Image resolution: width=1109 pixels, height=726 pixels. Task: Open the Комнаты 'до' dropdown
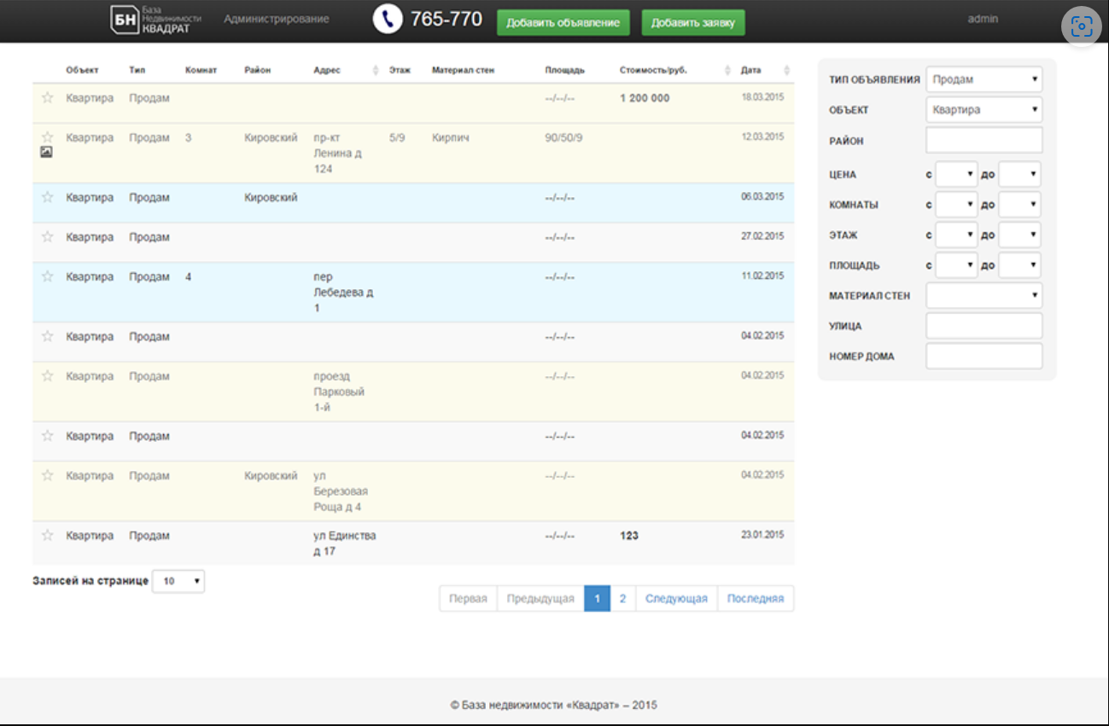coord(1019,205)
